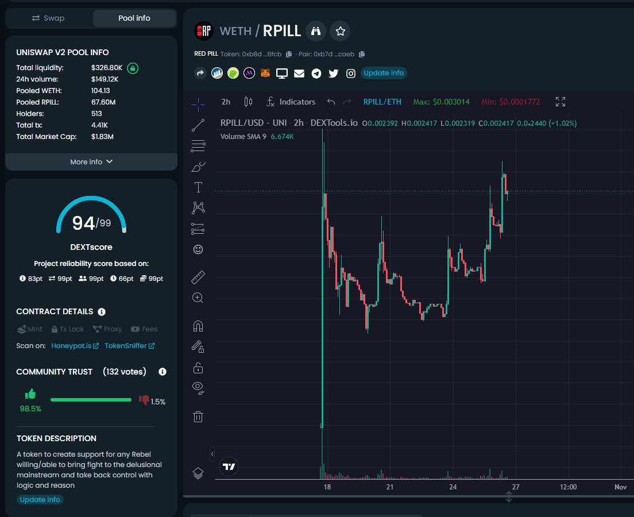The height and width of the screenshot is (517, 634).
Task: Add token via the MetaMask fox icon
Action: click(265, 73)
